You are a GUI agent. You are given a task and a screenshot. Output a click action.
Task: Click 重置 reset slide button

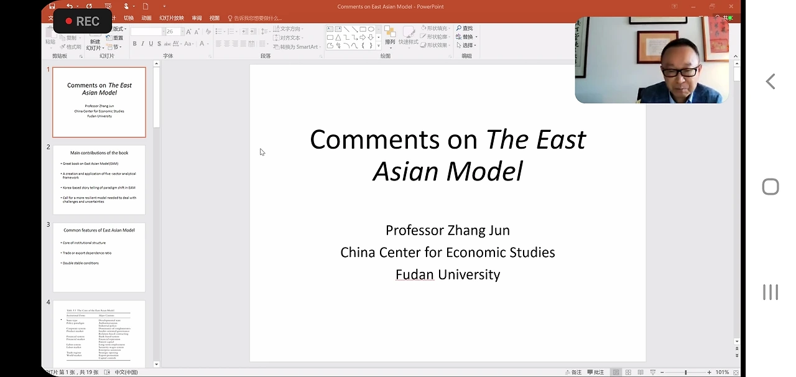coord(114,38)
